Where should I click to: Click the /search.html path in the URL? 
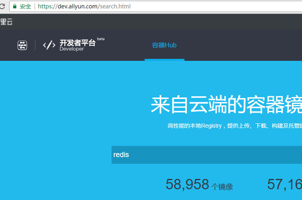[x=116, y=6]
